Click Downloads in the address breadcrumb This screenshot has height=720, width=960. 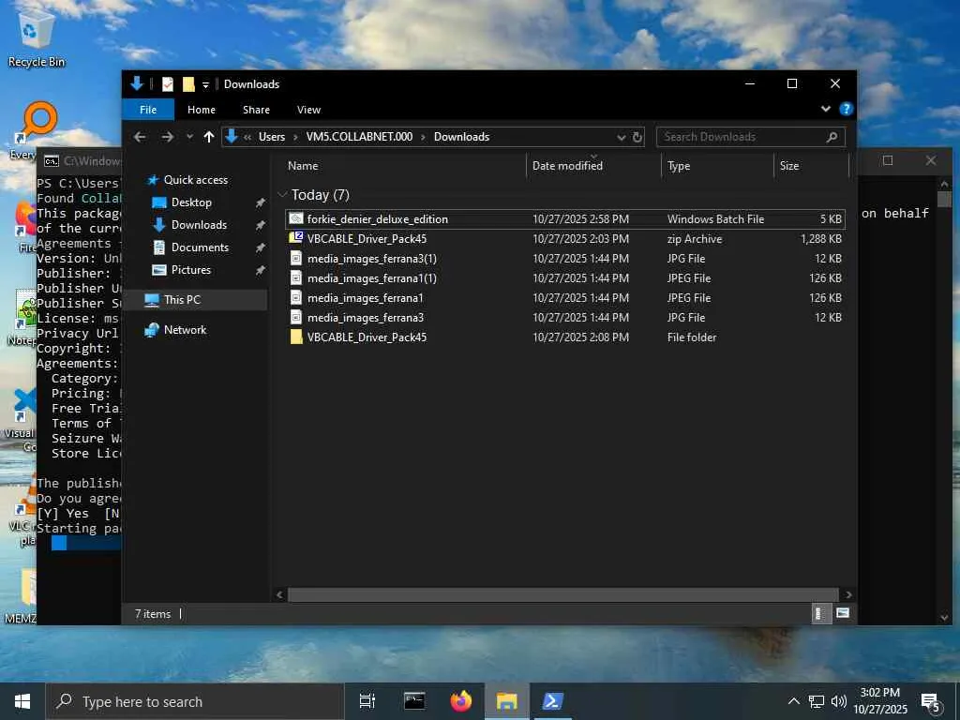coord(461,137)
